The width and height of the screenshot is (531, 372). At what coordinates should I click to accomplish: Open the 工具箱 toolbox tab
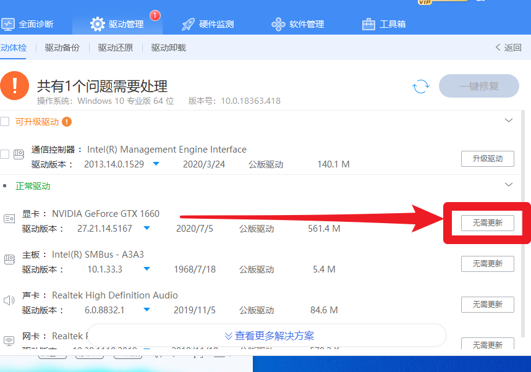point(384,24)
